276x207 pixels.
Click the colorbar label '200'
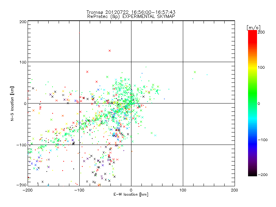(261, 32)
